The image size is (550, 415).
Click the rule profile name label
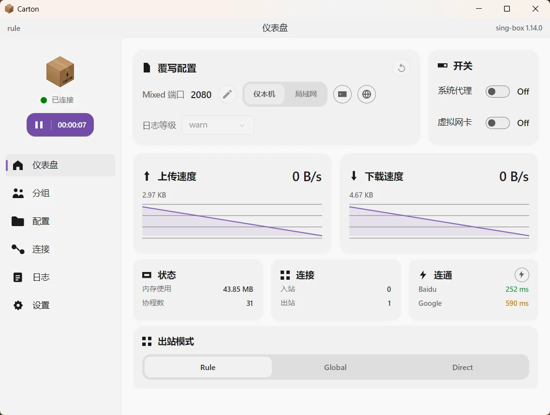14,29
